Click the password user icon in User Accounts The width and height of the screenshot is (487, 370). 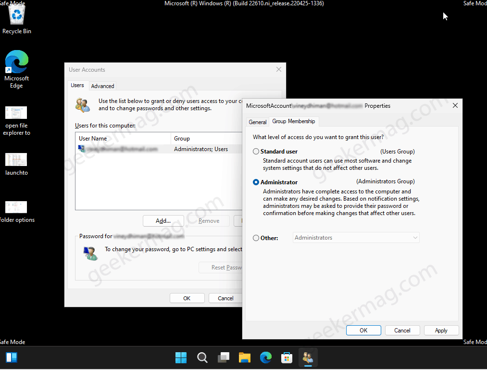pos(90,253)
